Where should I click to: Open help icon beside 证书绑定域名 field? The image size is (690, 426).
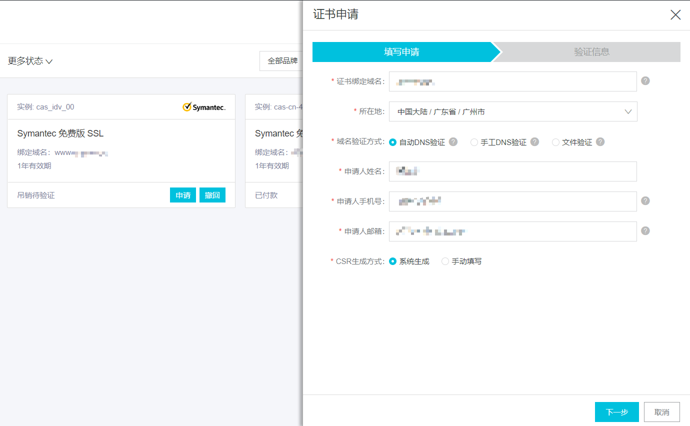point(645,80)
